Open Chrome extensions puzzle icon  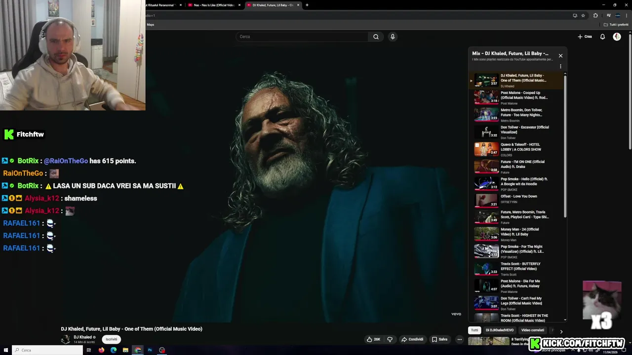coord(595,15)
